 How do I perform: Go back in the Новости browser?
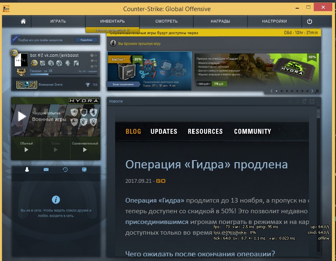(291, 101)
